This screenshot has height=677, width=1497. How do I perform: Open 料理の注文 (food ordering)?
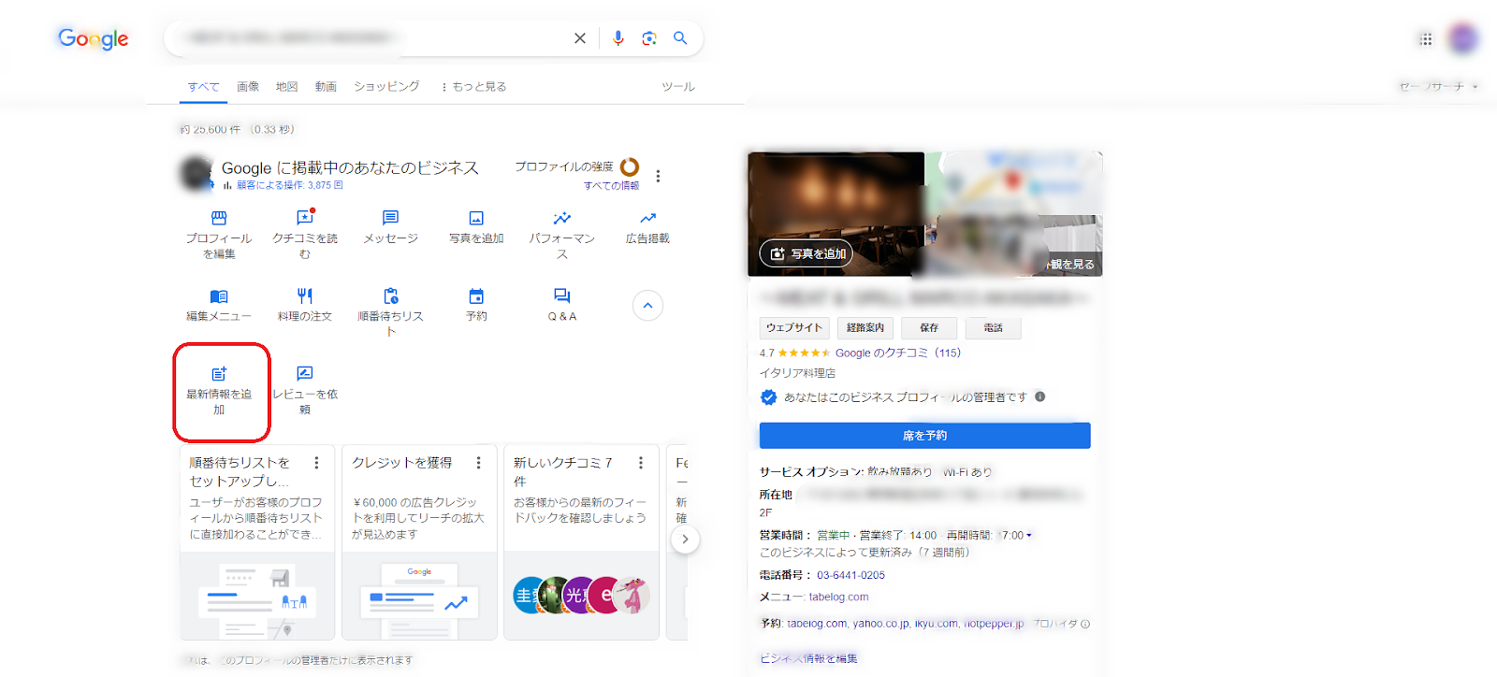(x=305, y=305)
